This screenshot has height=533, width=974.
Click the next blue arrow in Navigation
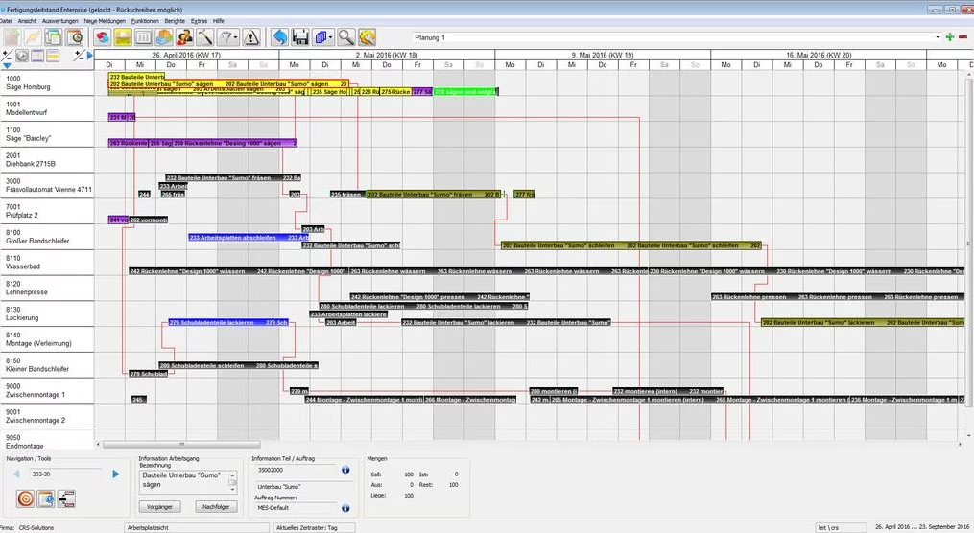point(116,474)
